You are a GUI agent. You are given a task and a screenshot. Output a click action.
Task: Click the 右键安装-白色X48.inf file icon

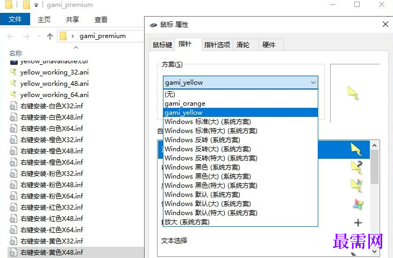[13, 117]
